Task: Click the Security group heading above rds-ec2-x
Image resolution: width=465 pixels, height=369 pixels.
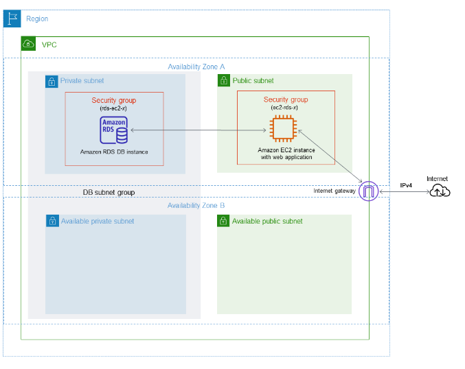Action: point(114,100)
